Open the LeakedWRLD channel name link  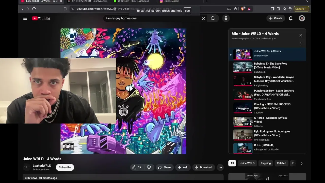pyautogui.click(x=42, y=166)
